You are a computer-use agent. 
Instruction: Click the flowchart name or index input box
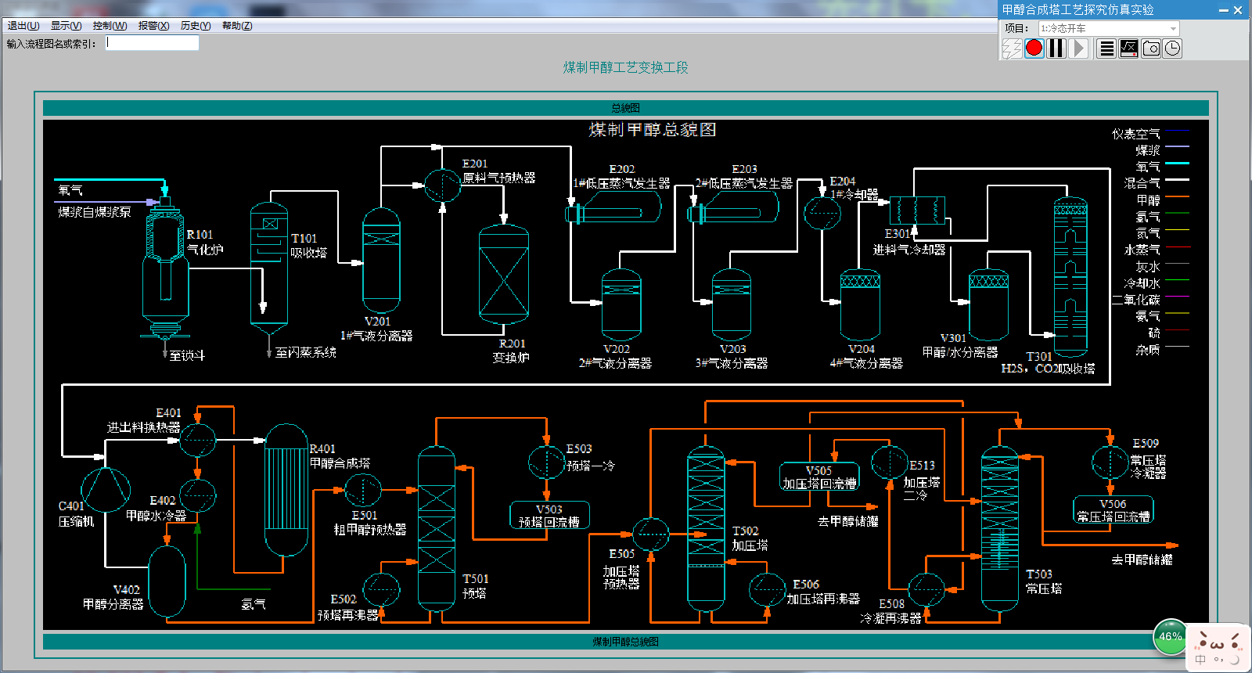pos(153,44)
